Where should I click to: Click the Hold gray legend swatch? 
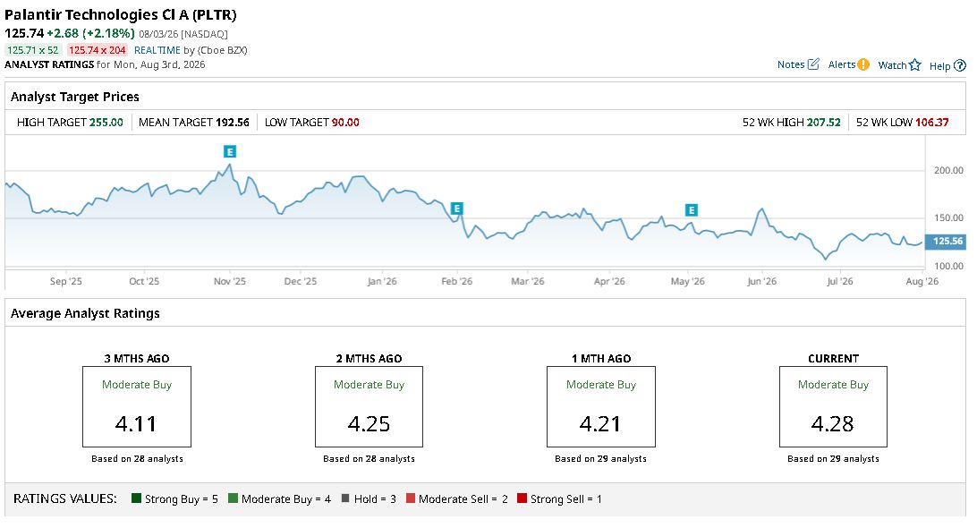tap(345, 498)
